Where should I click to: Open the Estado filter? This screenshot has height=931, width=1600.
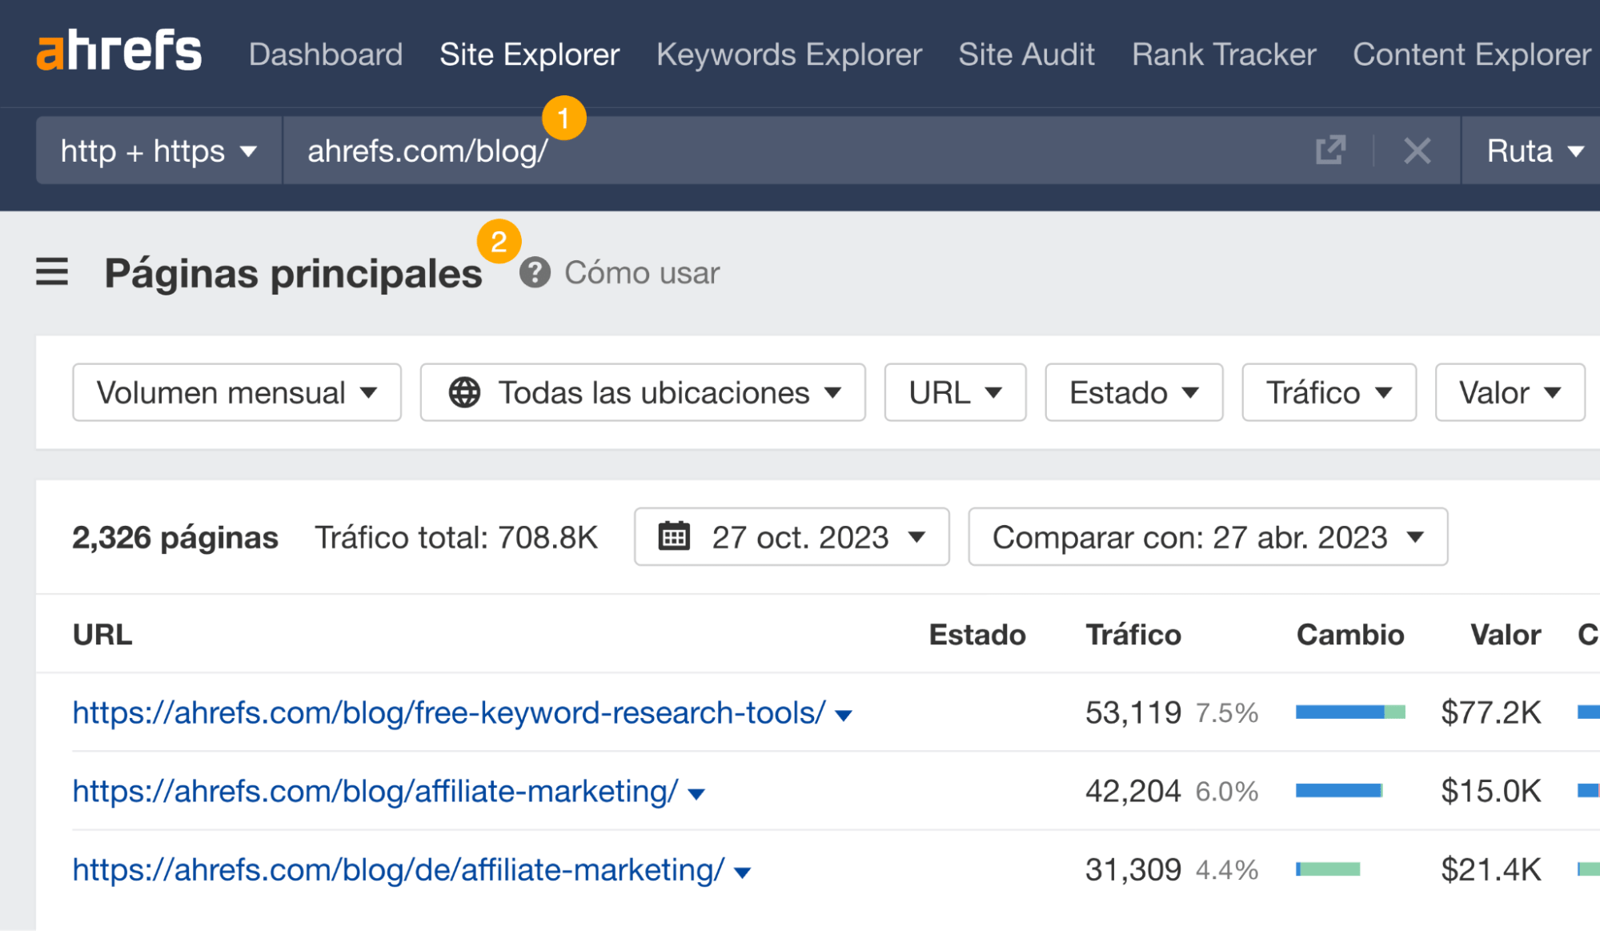tap(1133, 392)
